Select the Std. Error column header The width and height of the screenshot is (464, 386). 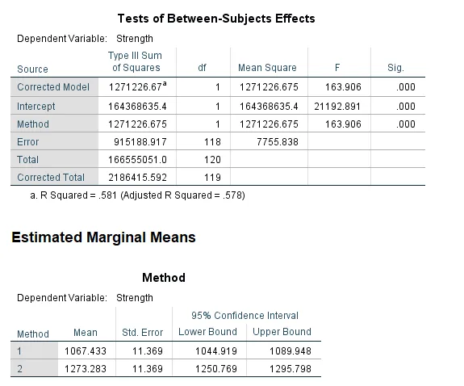(142, 333)
